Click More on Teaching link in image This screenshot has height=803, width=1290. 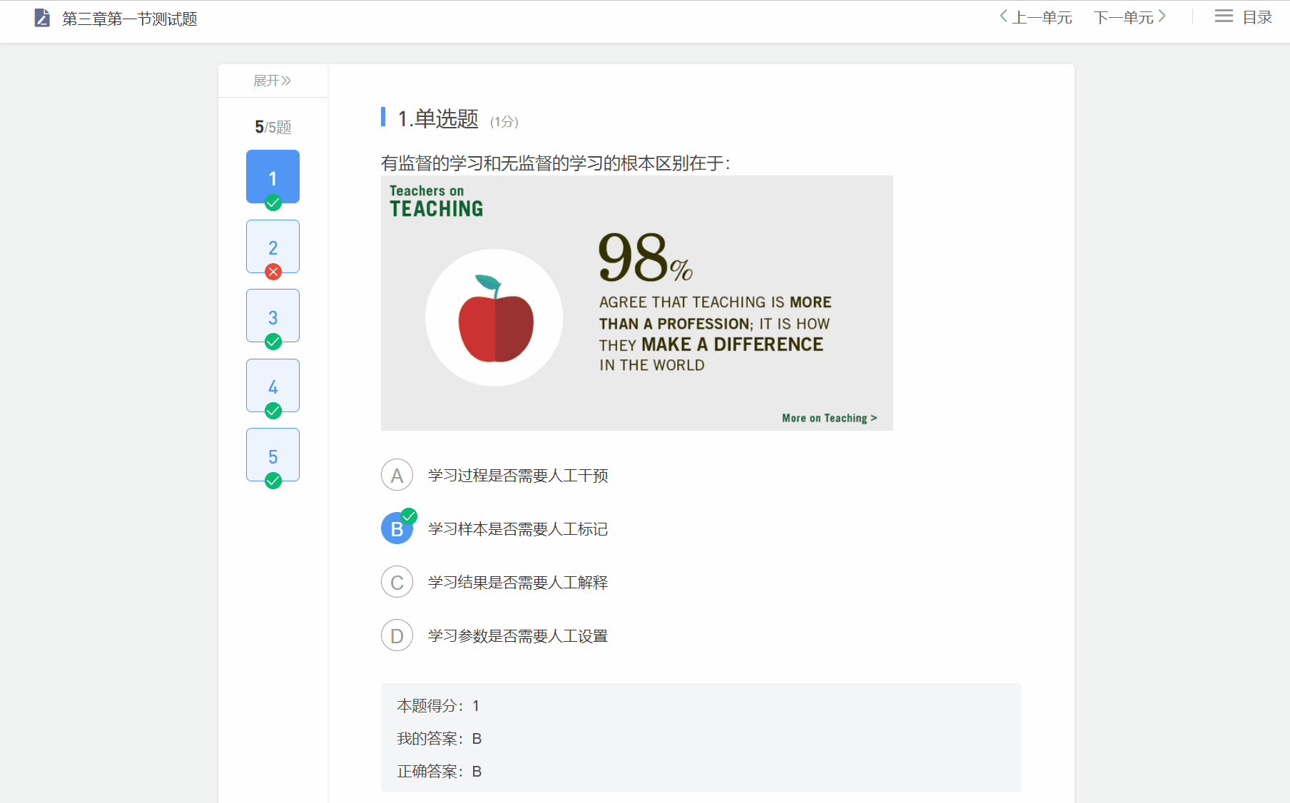829,418
